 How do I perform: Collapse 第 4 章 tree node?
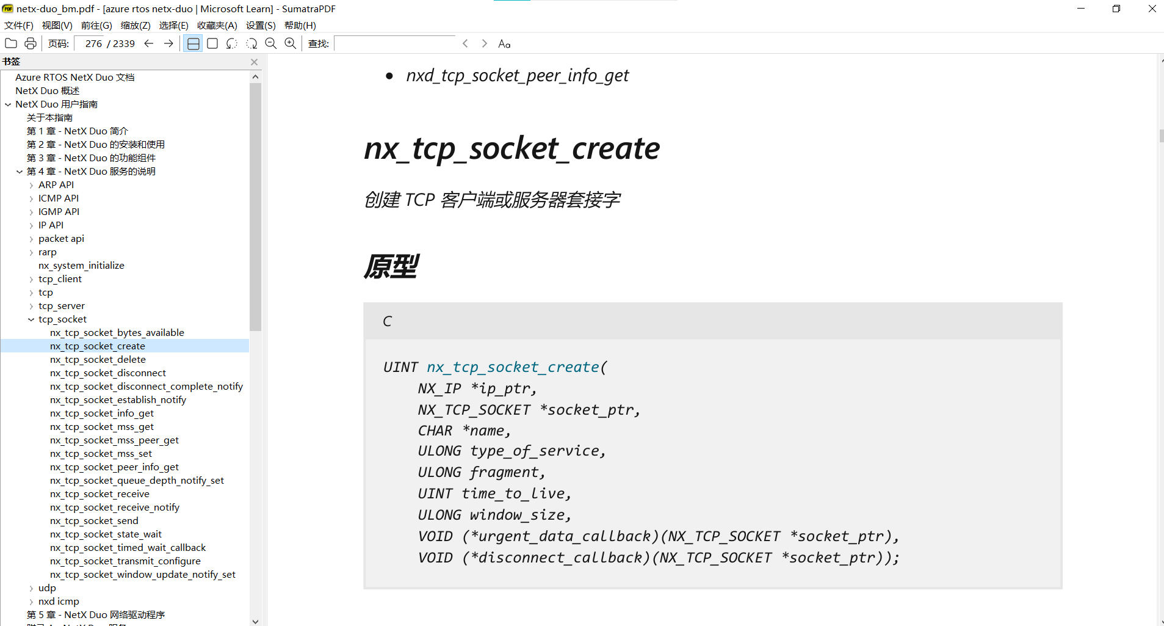[x=20, y=172]
